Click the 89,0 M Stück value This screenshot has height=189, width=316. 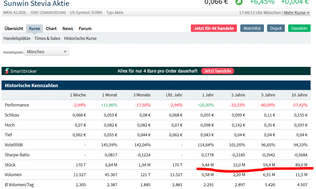(301, 165)
